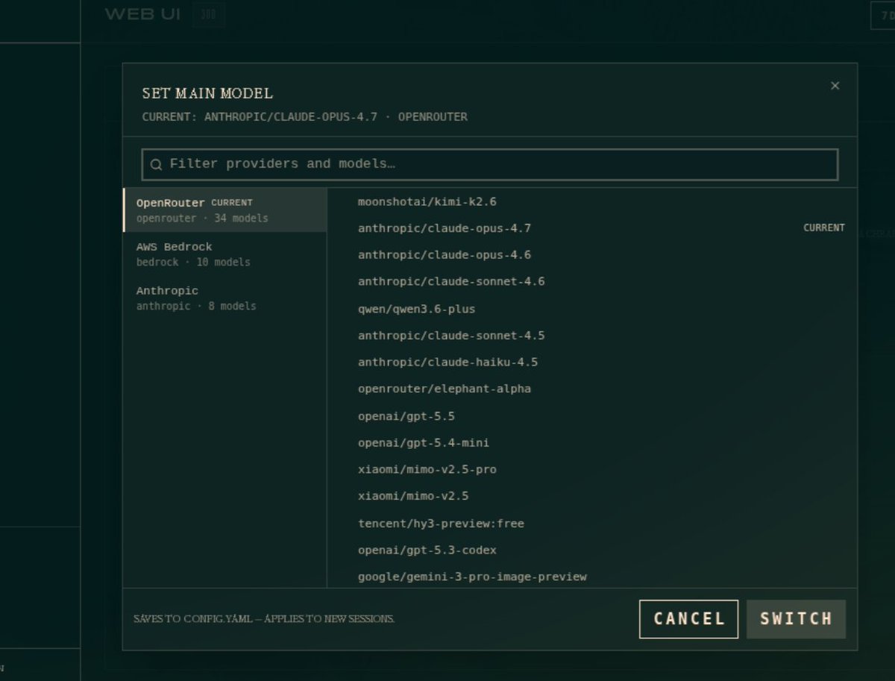The width and height of the screenshot is (895, 681).
Task: Focus the Filter providers and models field
Action: click(490, 164)
